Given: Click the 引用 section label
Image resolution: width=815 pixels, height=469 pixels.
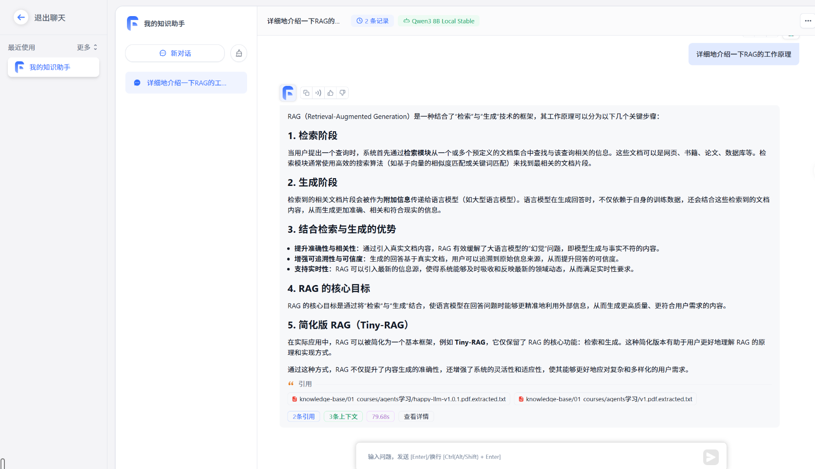Looking at the screenshot, I should [305, 384].
